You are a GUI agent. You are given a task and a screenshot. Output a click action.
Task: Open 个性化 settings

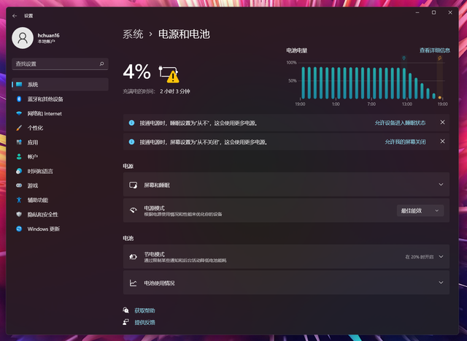coord(60,128)
